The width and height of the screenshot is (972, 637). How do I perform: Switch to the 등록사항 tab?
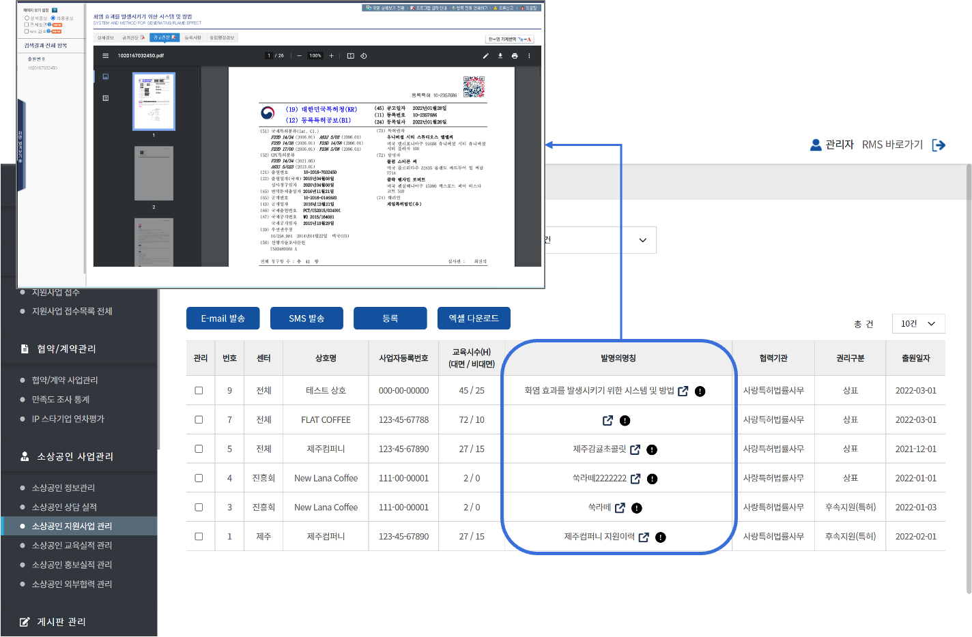point(193,38)
